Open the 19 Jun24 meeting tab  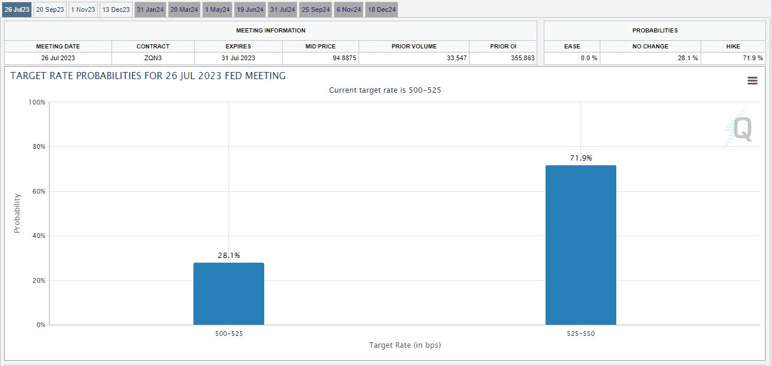tap(250, 9)
